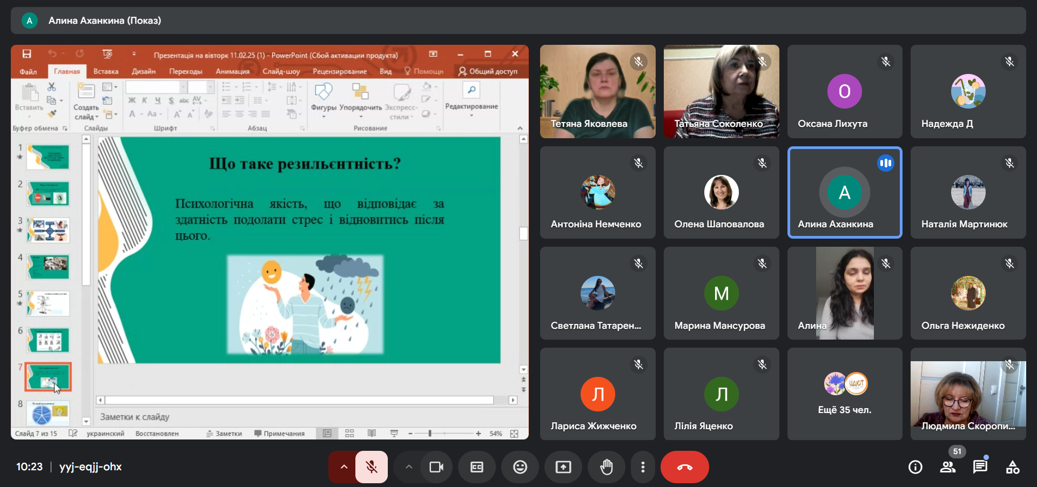Toggle the muted microphone button
Image resolution: width=1037 pixels, height=487 pixels.
(372, 467)
